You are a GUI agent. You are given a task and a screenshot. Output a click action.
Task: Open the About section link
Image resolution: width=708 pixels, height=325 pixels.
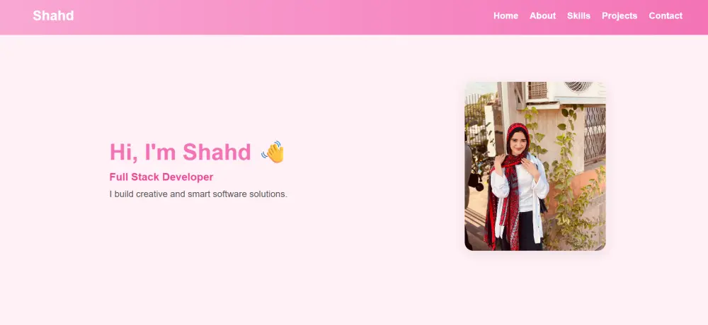click(x=543, y=16)
